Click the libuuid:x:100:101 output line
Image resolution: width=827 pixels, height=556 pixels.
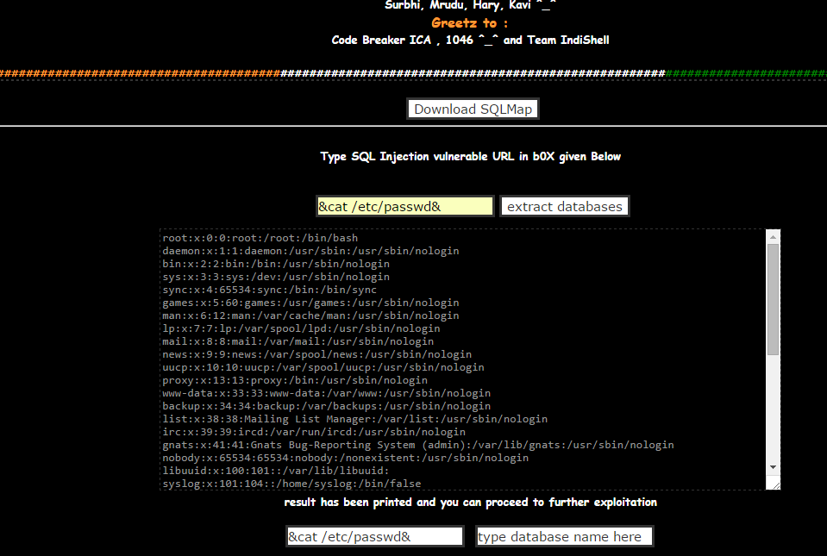[x=276, y=471]
